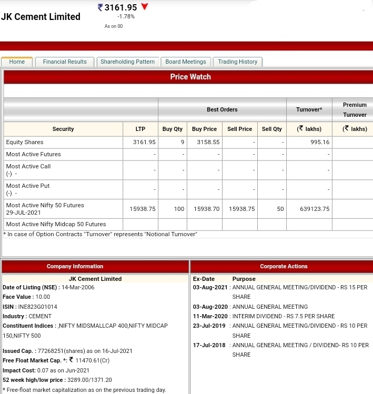
Task: Select the JK Cement Limited page title
Action: (41, 17)
